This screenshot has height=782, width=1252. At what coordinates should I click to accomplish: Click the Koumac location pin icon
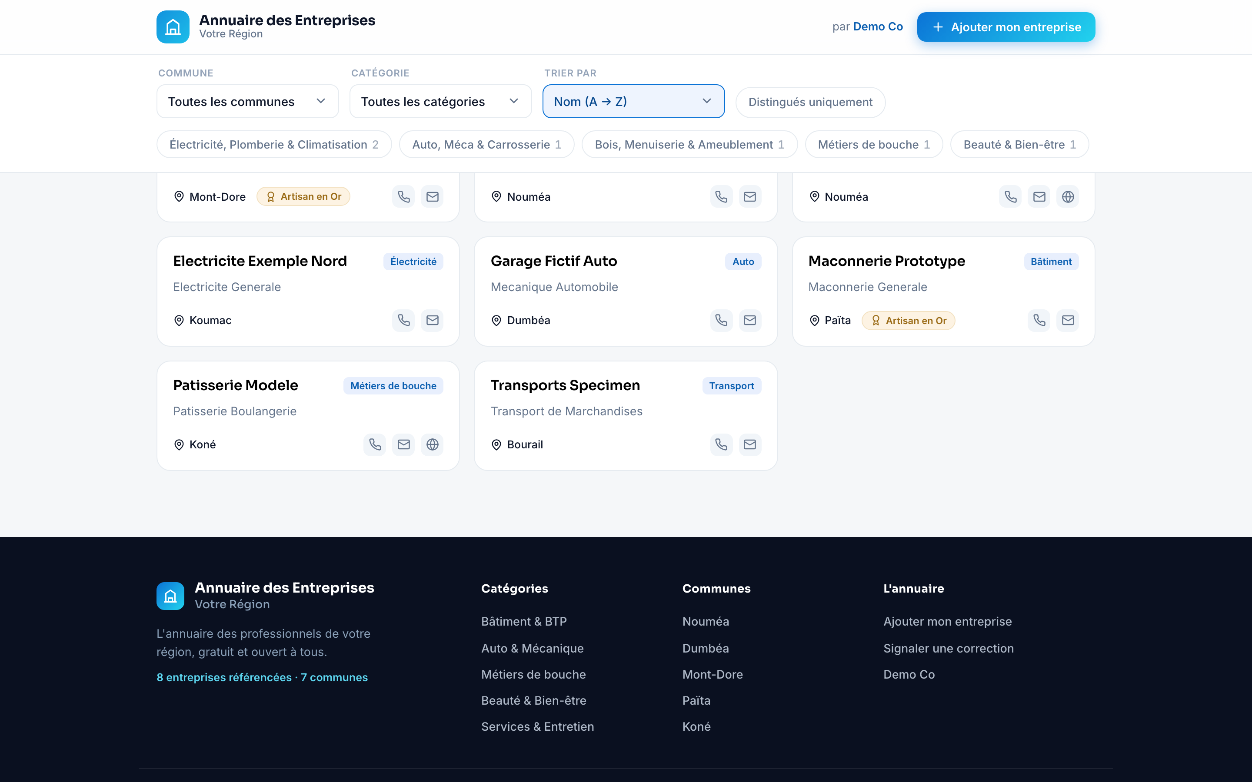(x=179, y=321)
